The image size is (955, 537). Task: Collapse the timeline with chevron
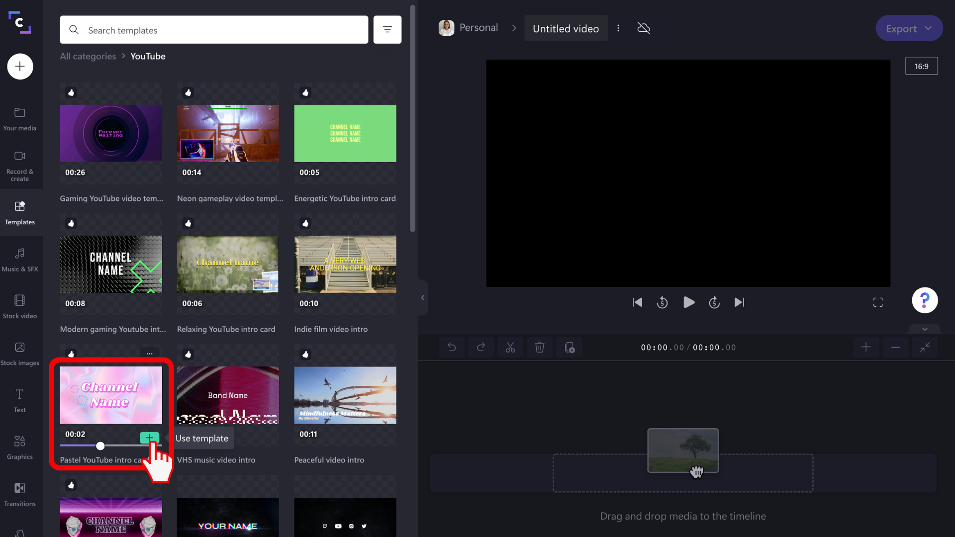click(925, 329)
